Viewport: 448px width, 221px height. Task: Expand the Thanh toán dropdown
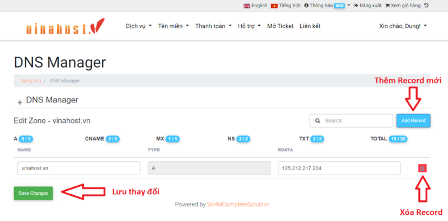tap(213, 26)
